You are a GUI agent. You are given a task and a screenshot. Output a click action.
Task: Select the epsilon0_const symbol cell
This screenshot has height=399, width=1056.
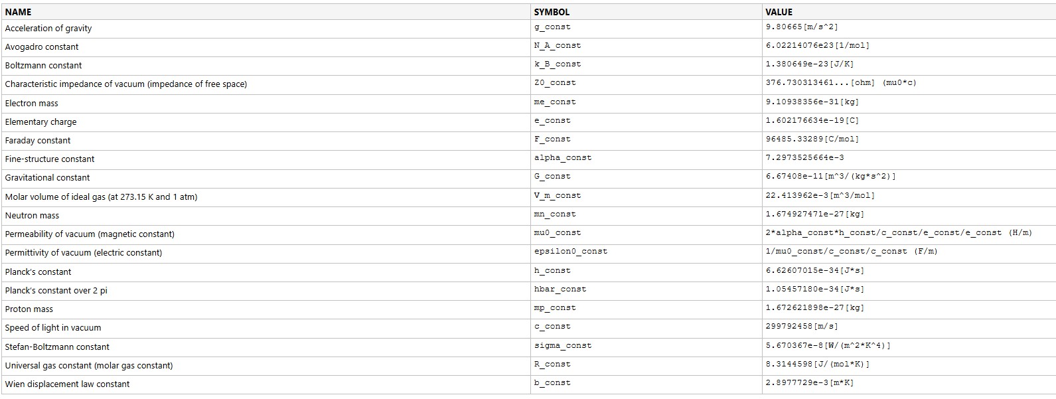tap(570, 252)
